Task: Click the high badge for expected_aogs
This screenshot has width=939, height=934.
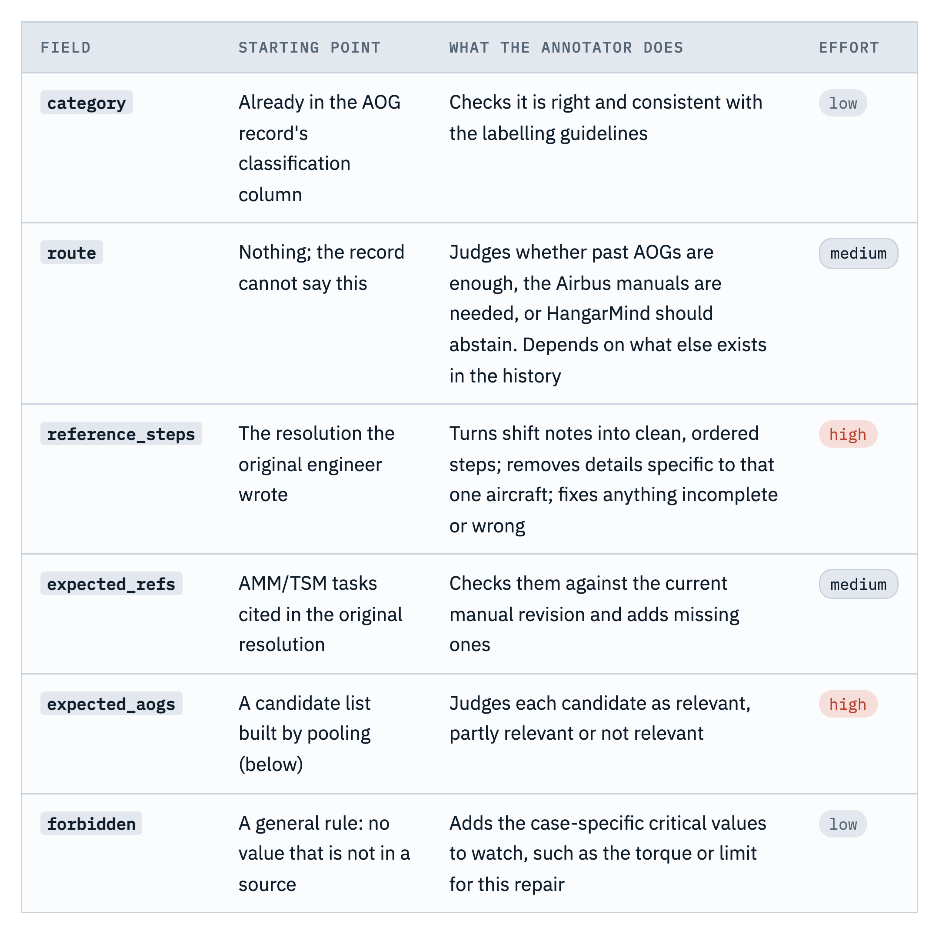Action: [x=848, y=704]
